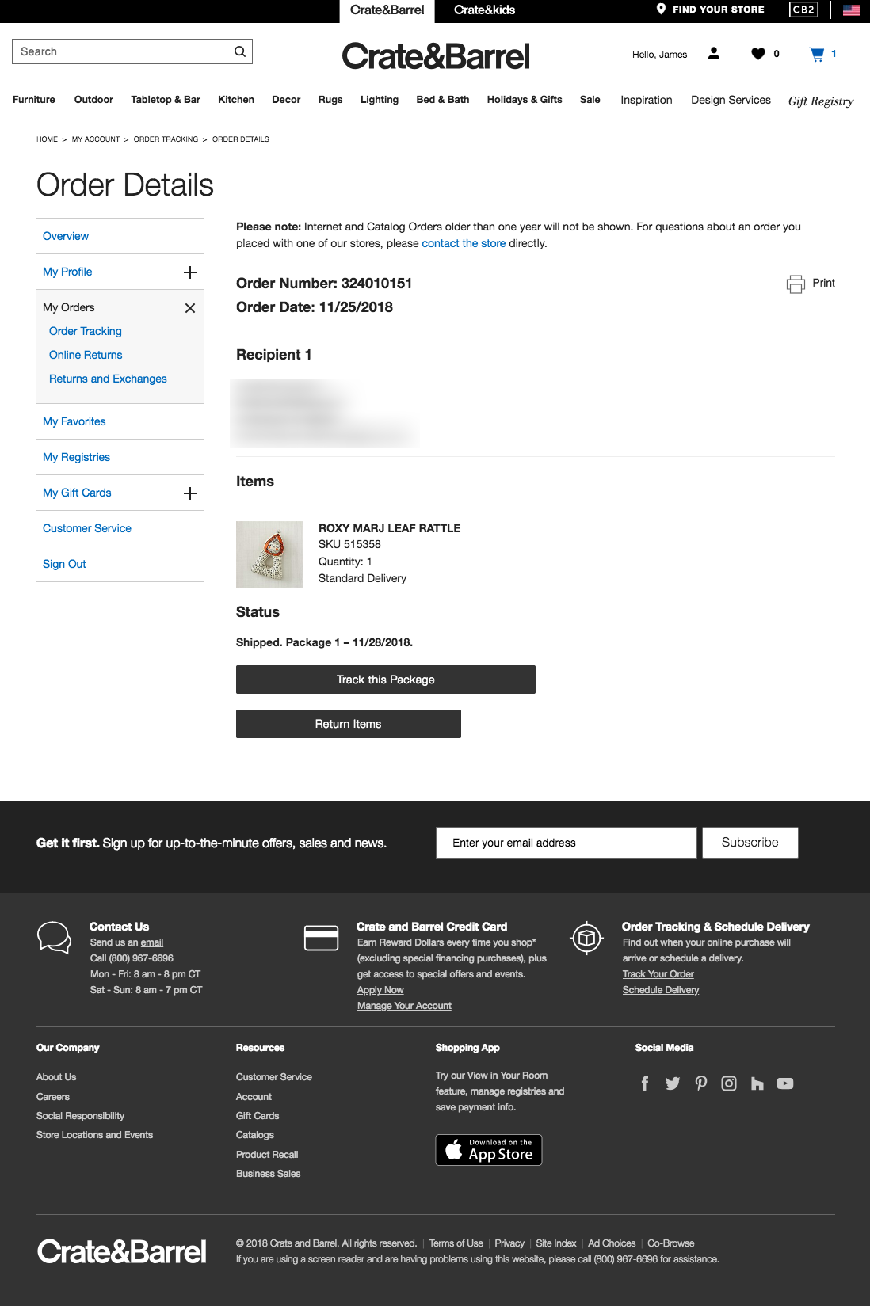
Task: Open the Manage Your Account link
Action: coord(404,1006)
